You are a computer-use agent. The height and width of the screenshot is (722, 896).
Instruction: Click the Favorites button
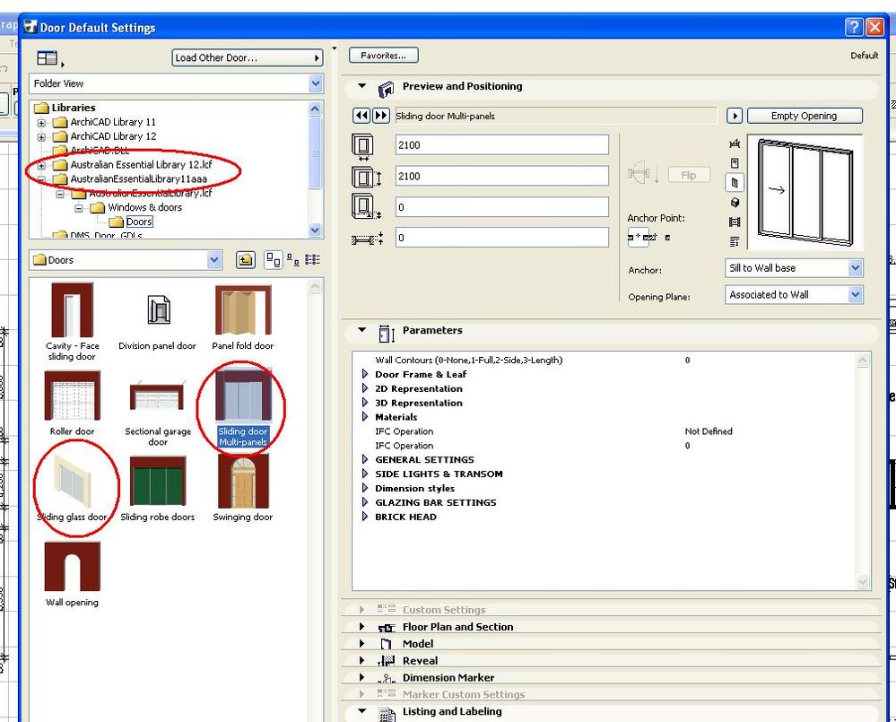384,56
